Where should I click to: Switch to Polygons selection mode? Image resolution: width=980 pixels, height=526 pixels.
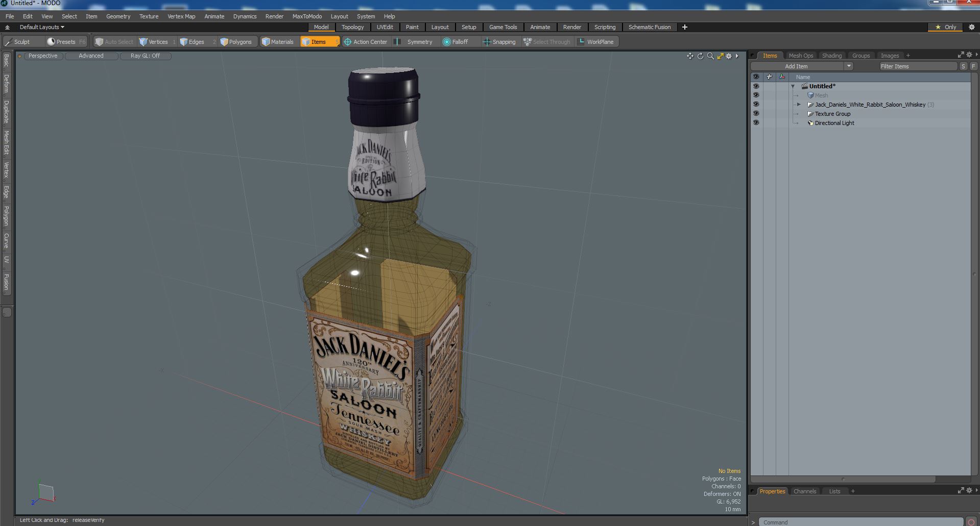(x=237, y=42)
